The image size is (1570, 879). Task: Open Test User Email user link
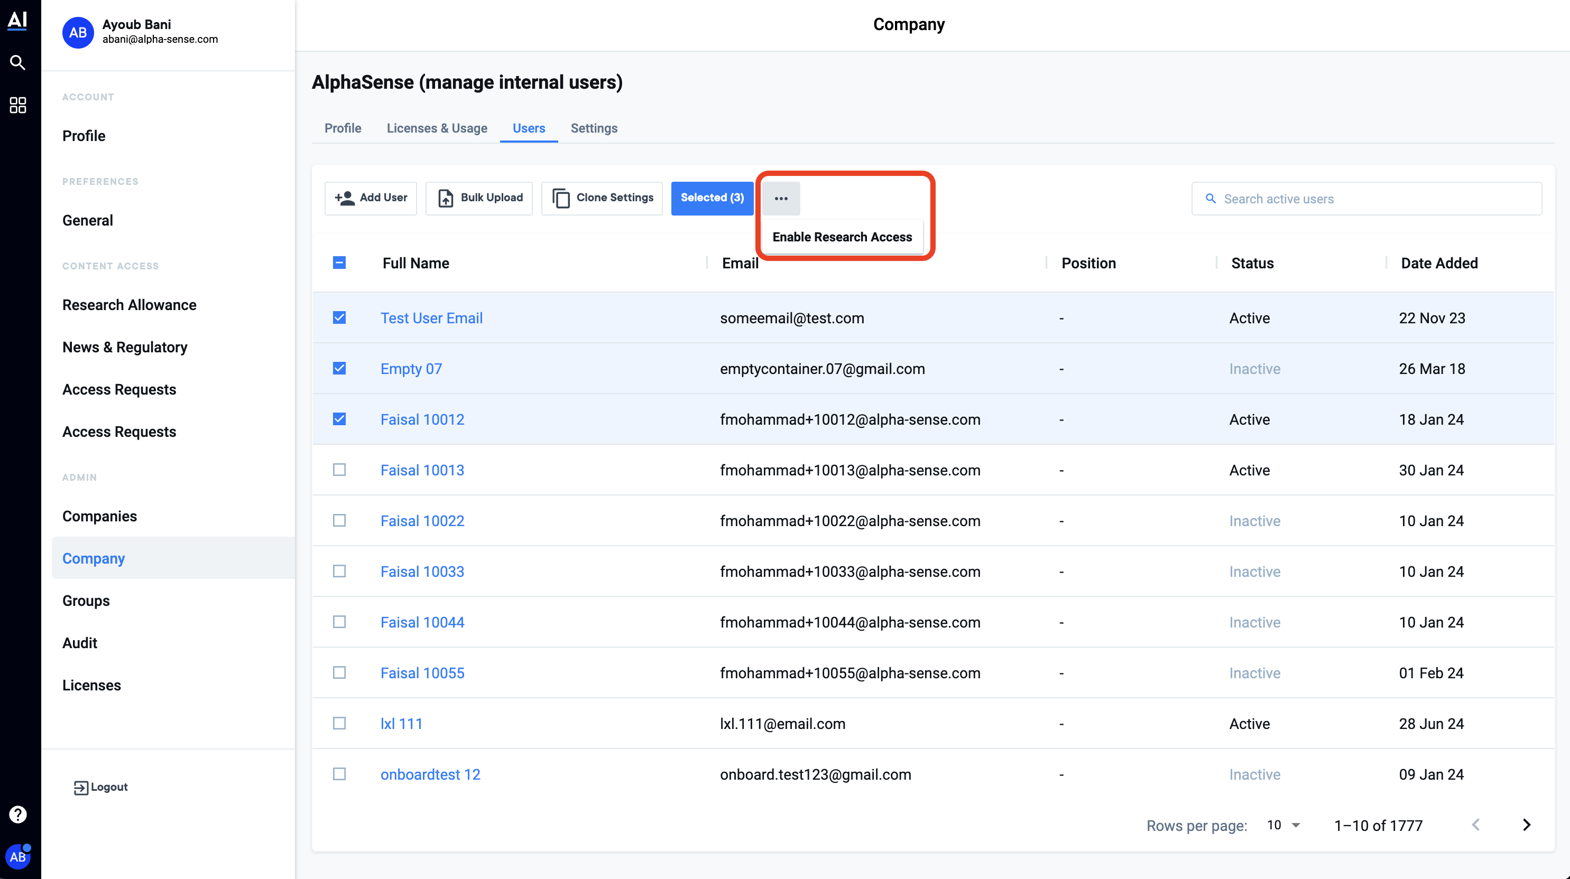click(431, 318)
